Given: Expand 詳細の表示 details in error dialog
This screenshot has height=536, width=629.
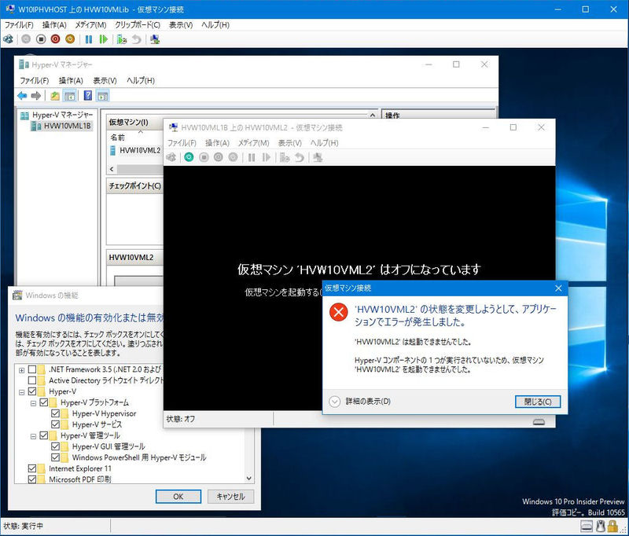Looking at the screenshot, I should click(335, 402).
